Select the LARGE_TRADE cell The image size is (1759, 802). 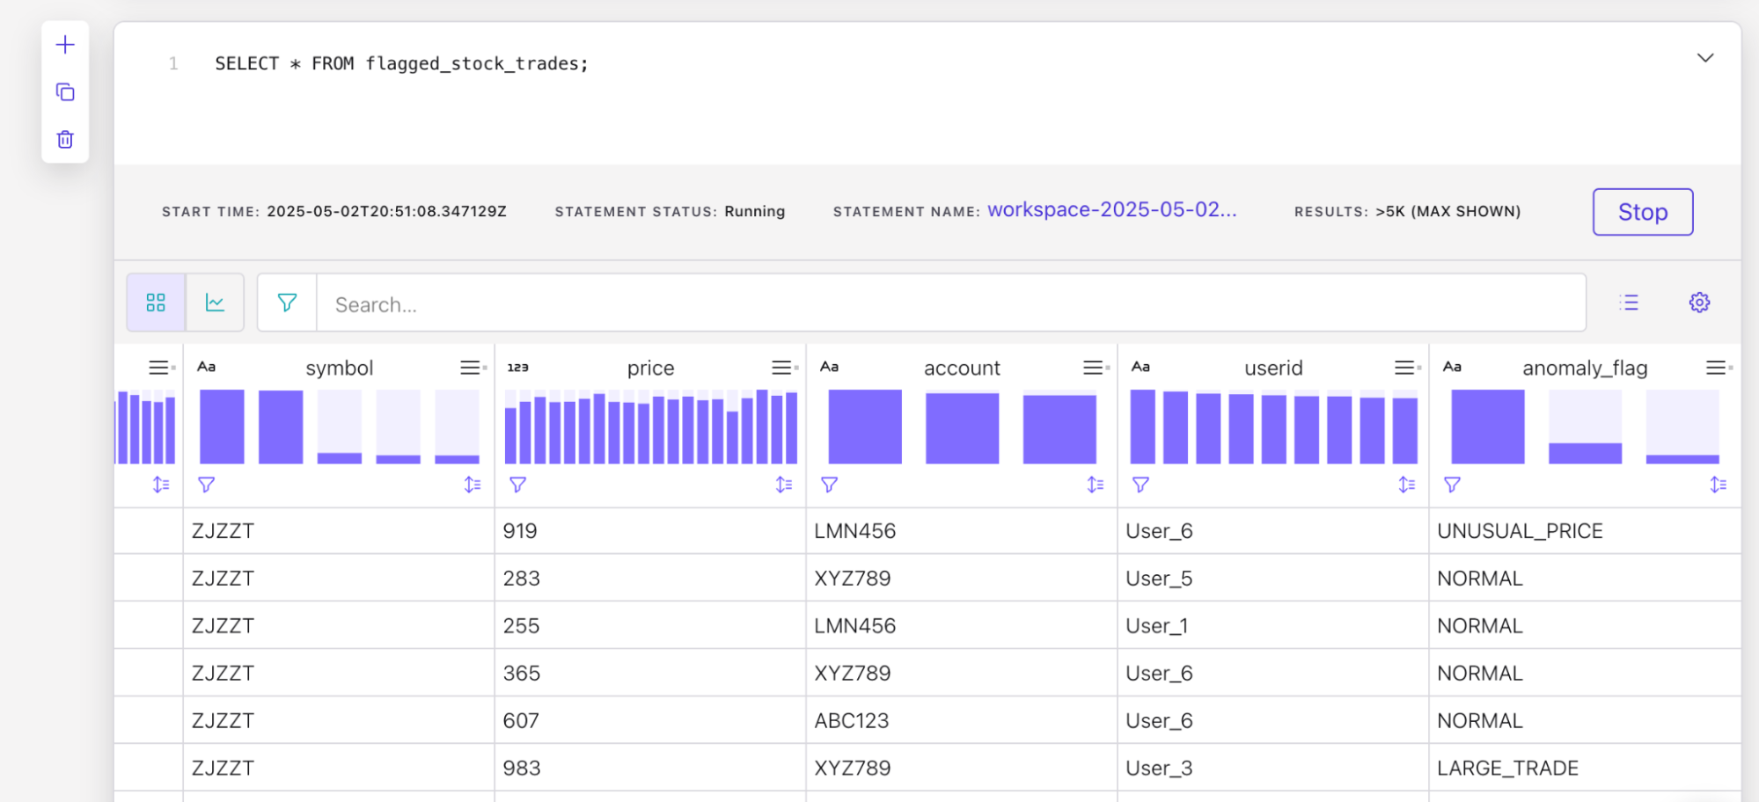(1585, 768)
